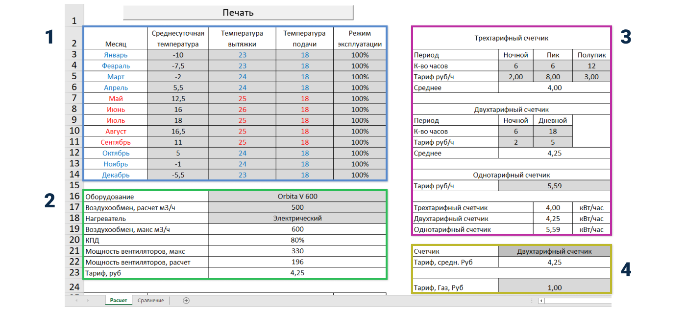Add a new sheet with plus icon
The image size is (686, 311).
[x=186, y=301]
